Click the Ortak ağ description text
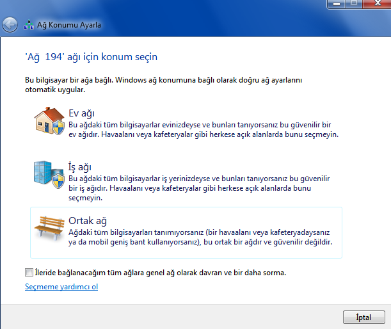The width and height of the screenshot is (391, 329). [200, 237]
